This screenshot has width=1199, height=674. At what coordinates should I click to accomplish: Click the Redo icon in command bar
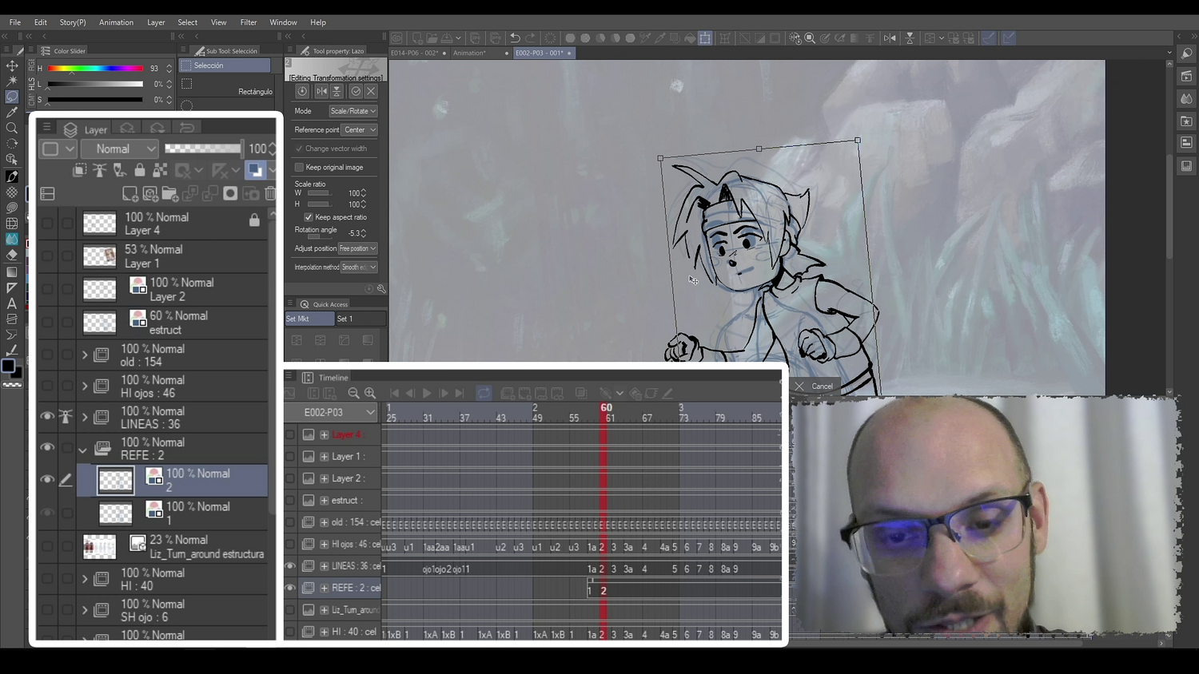pyautogui.click(x=531, y=38)
